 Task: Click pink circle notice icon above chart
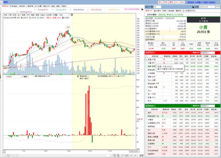[x=125, y=9]
